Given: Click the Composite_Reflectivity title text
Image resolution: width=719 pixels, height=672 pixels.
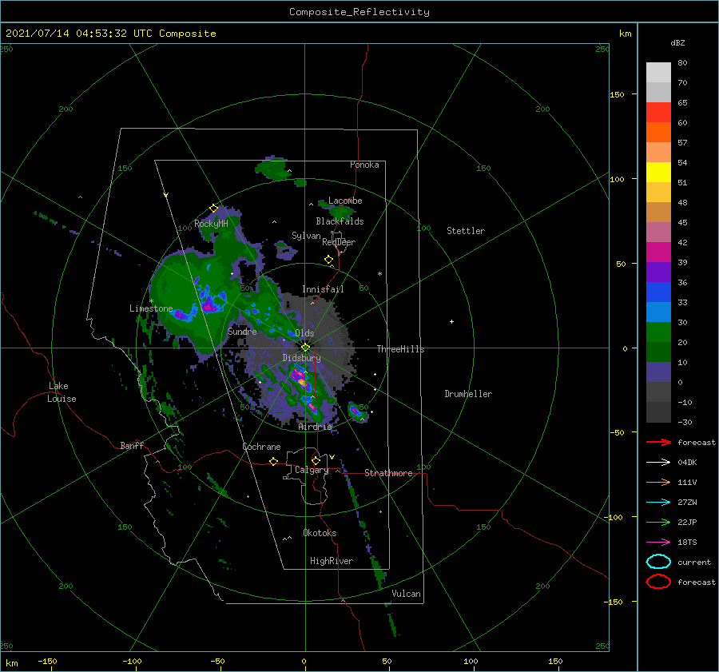Looking at the screenshot, I should coord(359,12).
